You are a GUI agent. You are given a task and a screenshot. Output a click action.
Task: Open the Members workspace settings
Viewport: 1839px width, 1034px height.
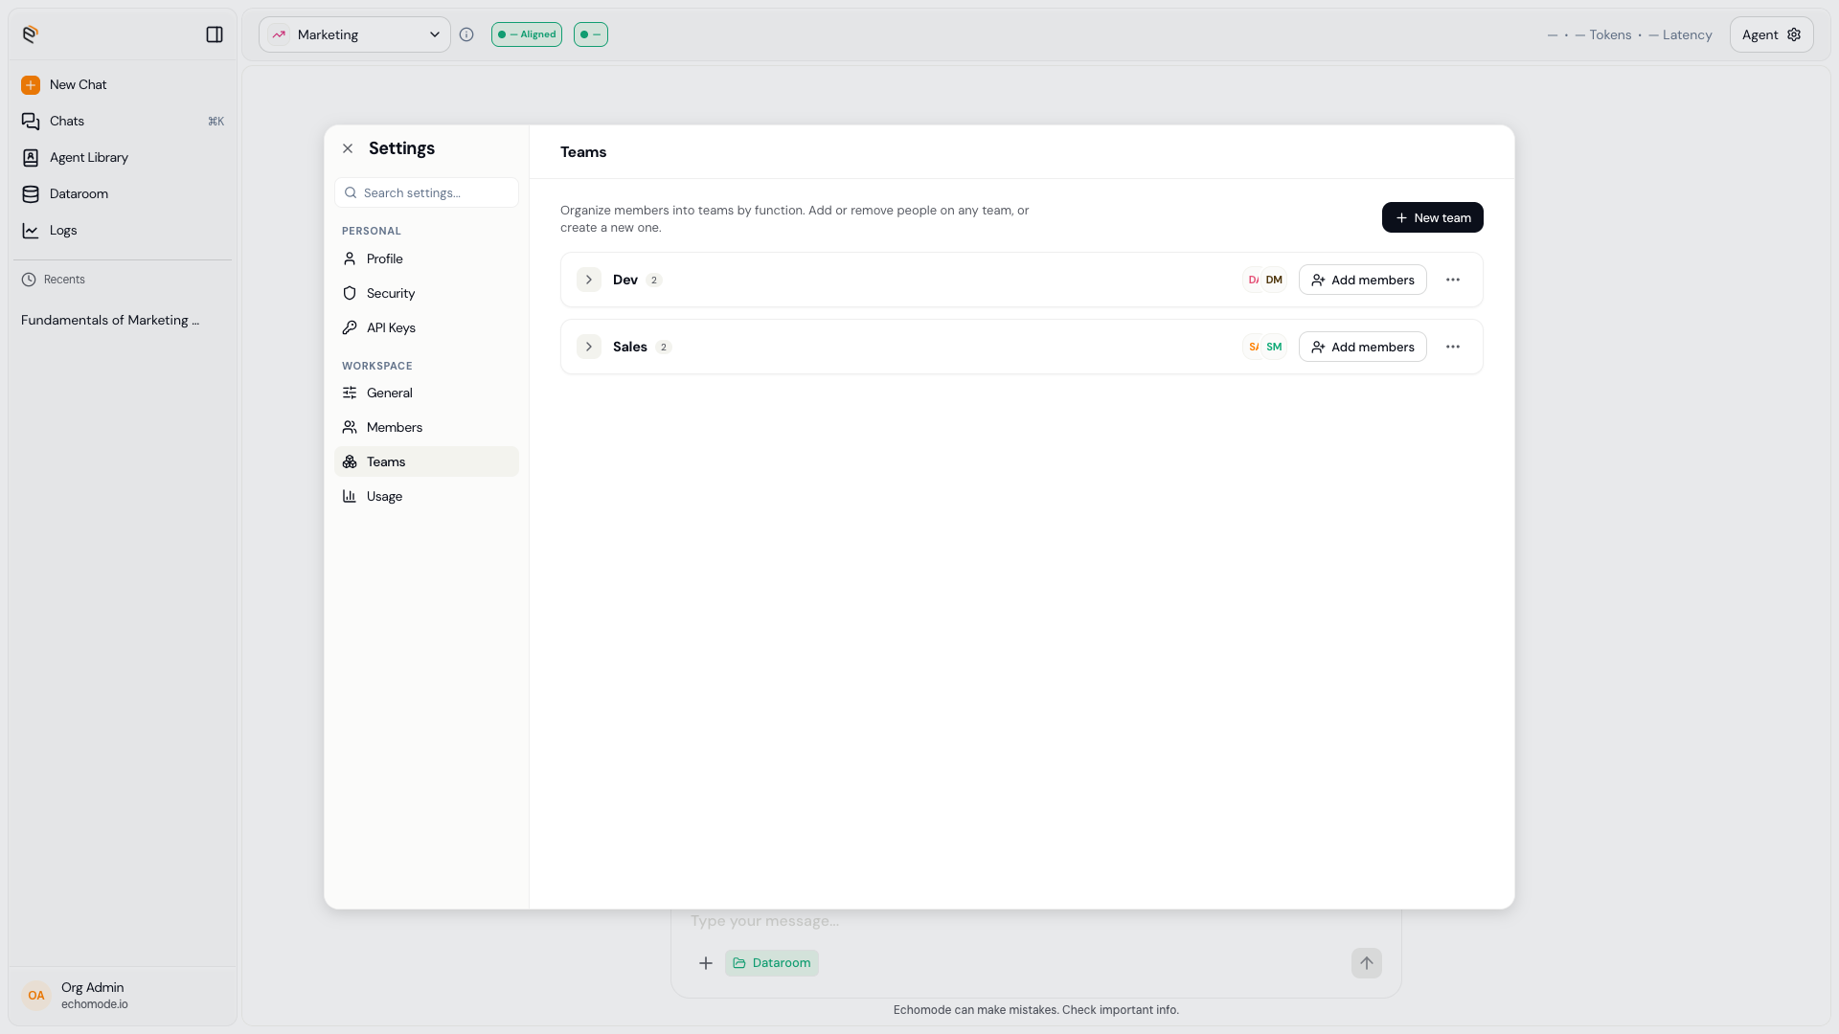tap(426, 428)
